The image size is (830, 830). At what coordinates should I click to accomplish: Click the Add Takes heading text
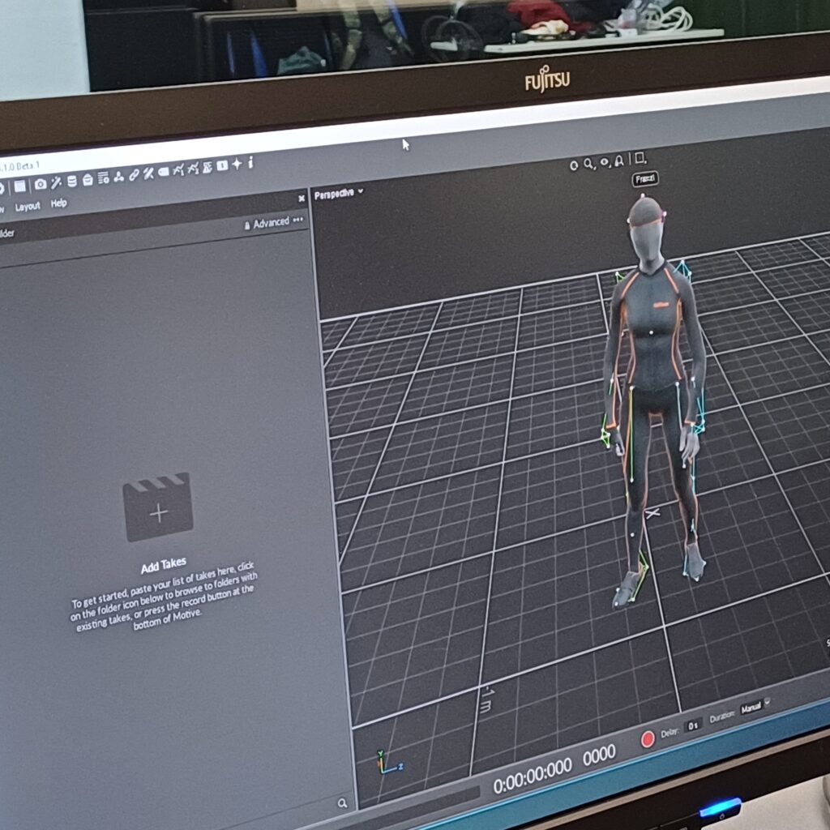[164, 565]
